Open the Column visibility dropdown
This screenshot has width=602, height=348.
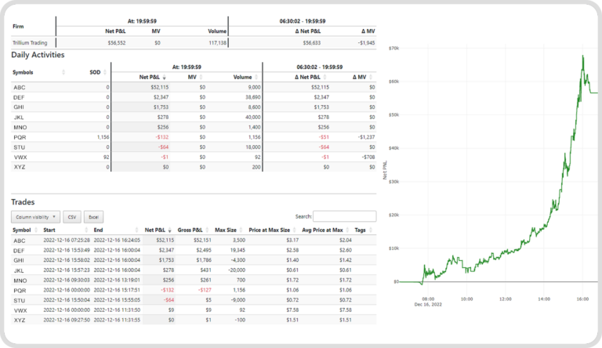click(x=36, y=216)
